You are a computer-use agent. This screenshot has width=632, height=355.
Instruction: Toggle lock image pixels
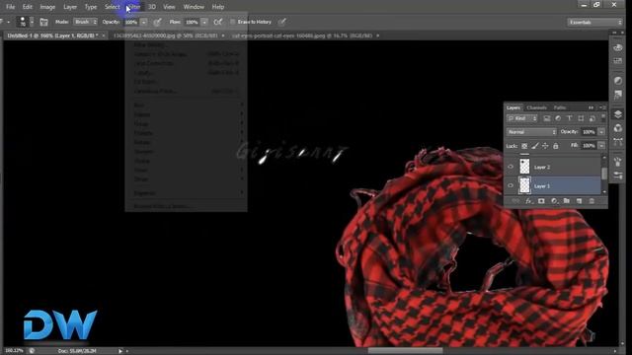(x=535, y=146)
